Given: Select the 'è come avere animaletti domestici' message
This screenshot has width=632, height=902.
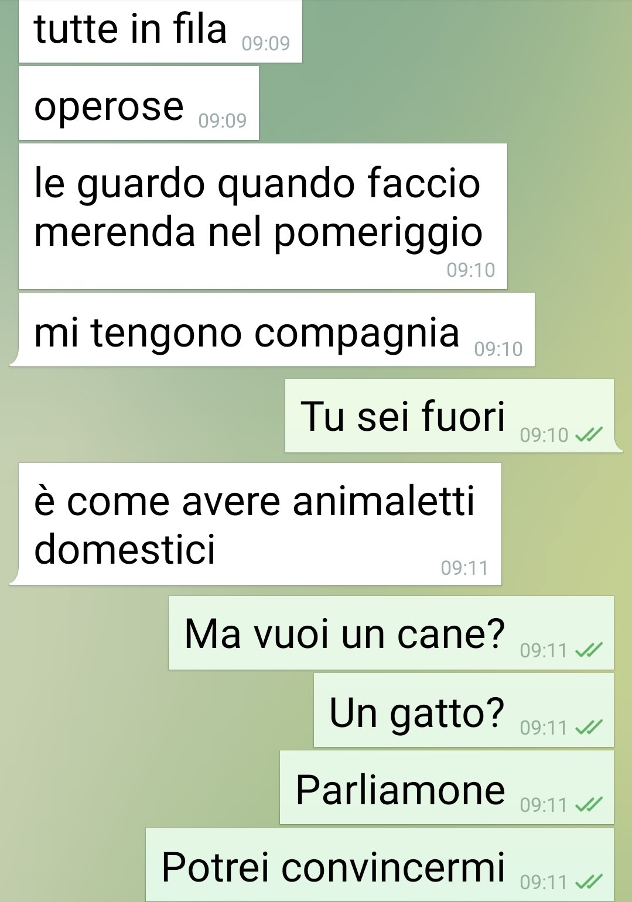Looking at the screenshot, I should tap(259, 524).
